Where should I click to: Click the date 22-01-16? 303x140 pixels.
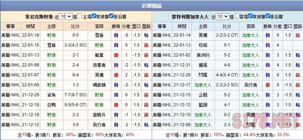[x=31, y=35]
